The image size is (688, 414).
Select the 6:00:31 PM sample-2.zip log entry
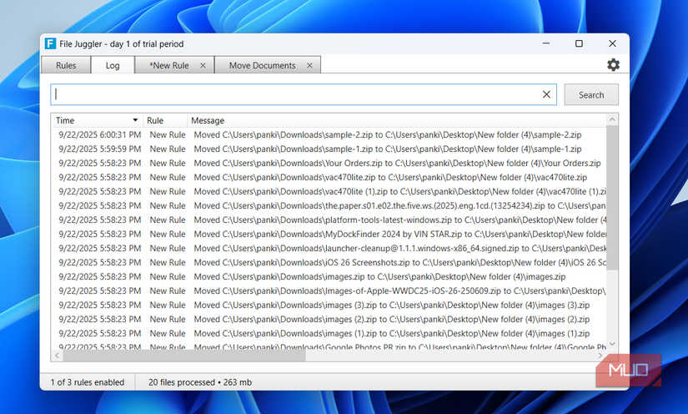[329, 134]
